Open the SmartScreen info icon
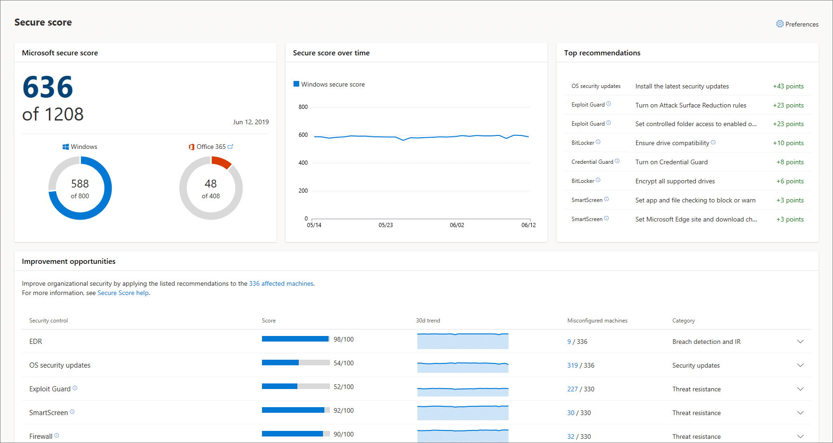This screenshot has width=833, height=443. [x=607, y=199]
